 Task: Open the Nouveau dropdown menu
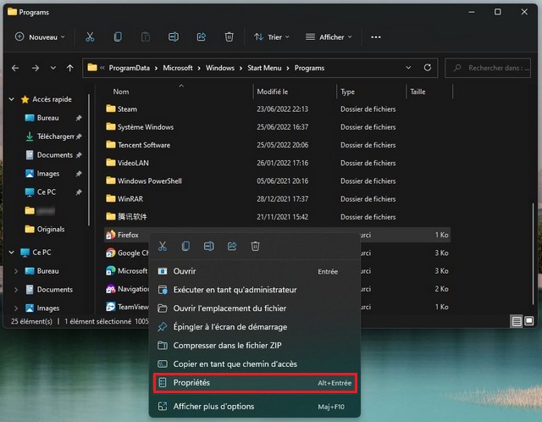(x=41, y=37)
